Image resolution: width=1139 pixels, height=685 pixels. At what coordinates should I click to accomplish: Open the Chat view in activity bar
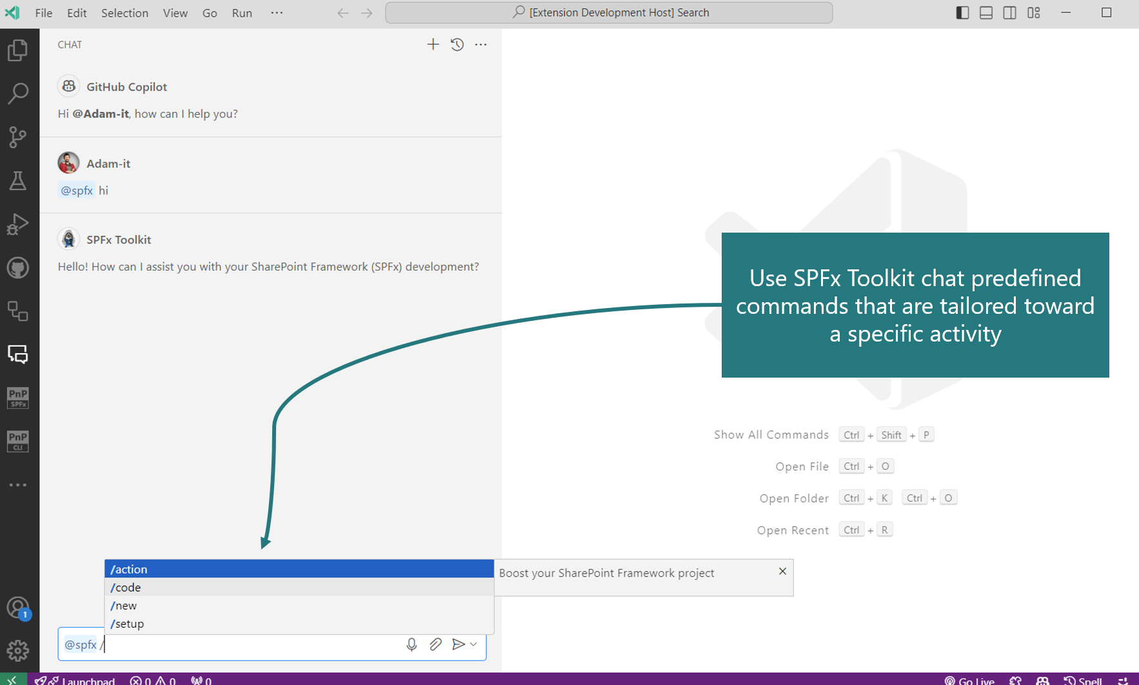pyautogui.click(x=18, y=354)
